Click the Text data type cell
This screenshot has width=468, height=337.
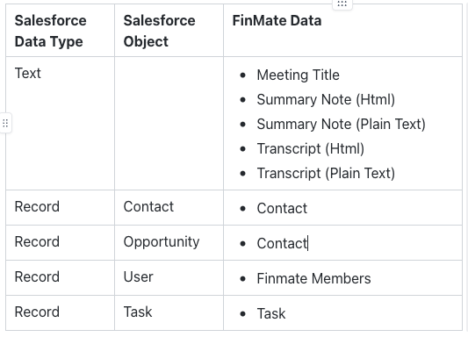pyautogui.click(x=60, y=123)
